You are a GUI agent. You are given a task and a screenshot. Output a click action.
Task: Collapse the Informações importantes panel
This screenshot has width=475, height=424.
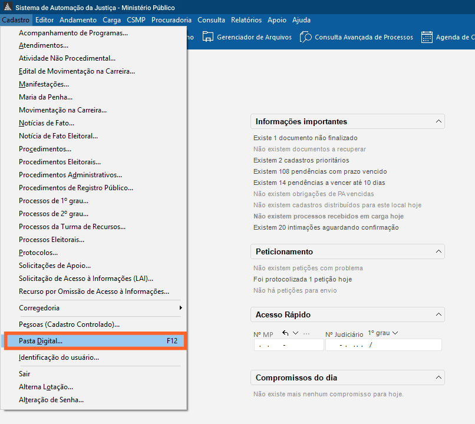click(x=438, y=121)
